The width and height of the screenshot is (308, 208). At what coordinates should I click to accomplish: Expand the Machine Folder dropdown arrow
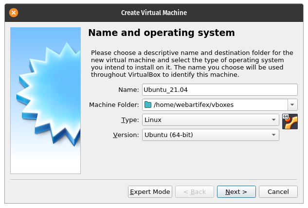[x=292, y=104]
